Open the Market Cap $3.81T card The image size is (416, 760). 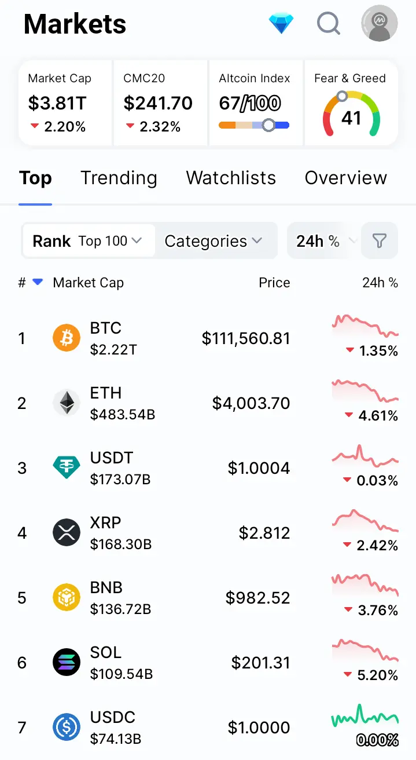[65, 103]
